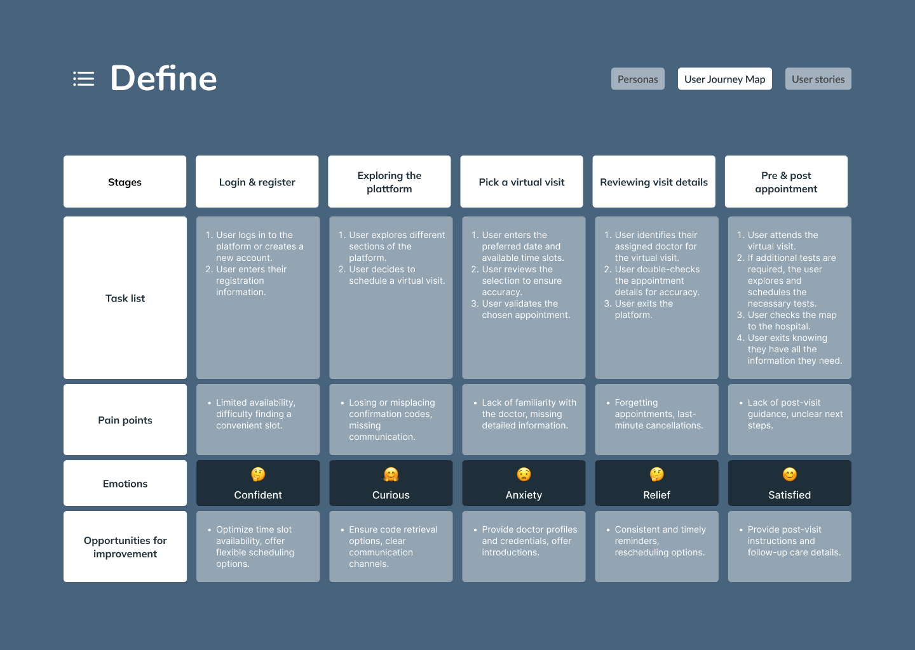Open the User stories tab

click(x=818, y=79)
